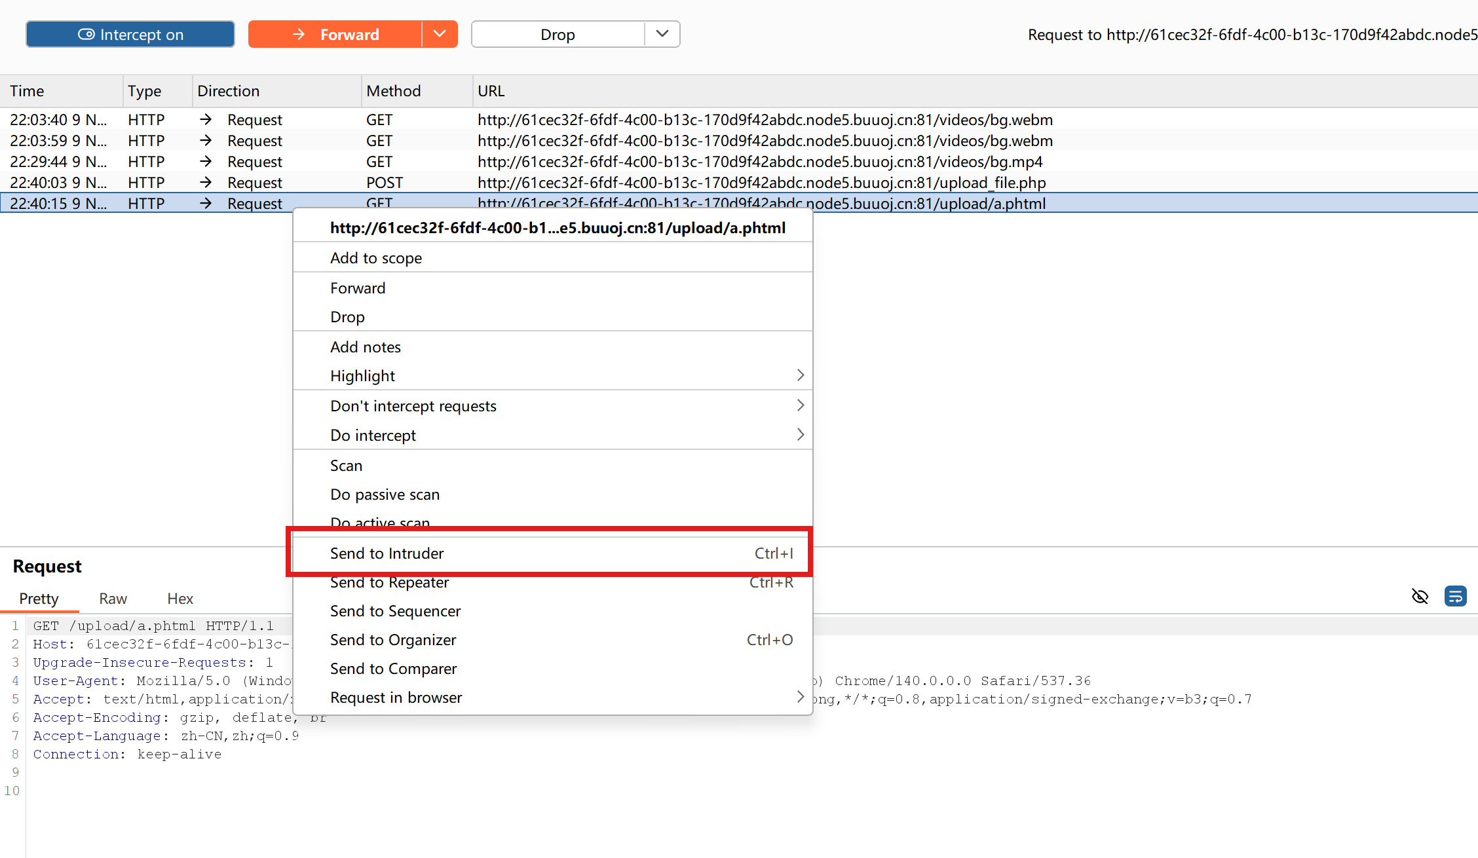1478x858 pixels.
Task: Toggle line wrap icon in Request pane
Action: pyautogui.click(x=1455, y=596)
